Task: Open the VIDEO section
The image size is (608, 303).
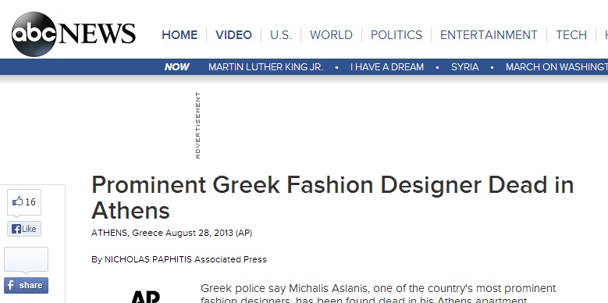Action: [x=234, y=35]
